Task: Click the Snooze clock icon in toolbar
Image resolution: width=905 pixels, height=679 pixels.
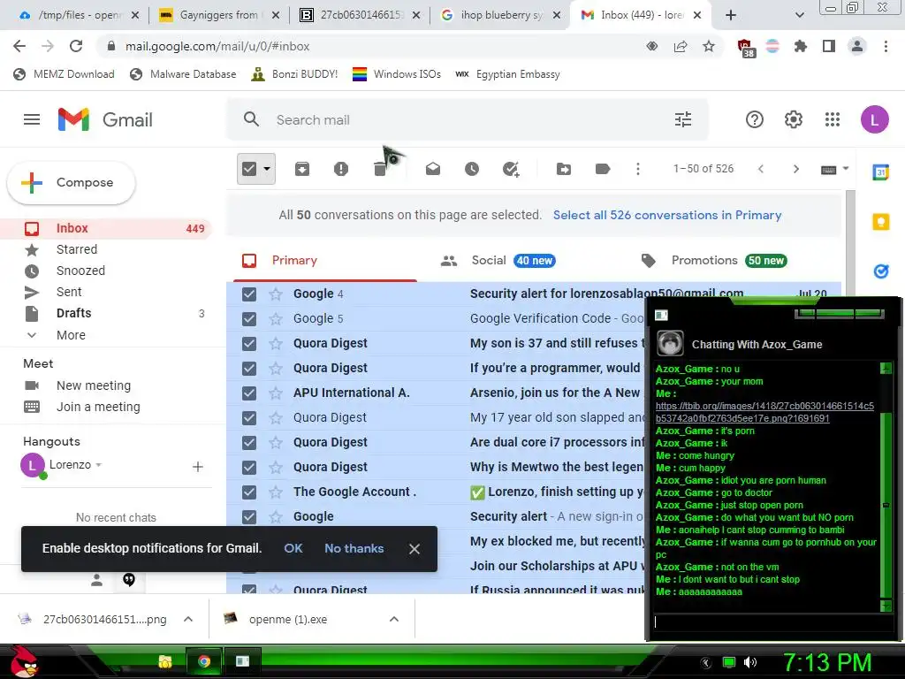Action: [472, 169]
